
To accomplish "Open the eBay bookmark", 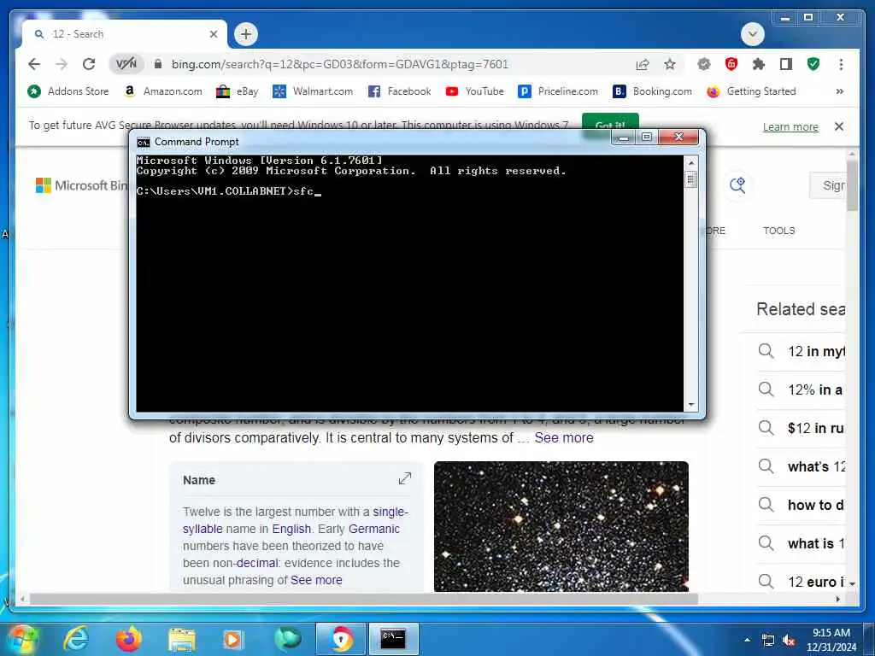I will (x=238, y=91).
